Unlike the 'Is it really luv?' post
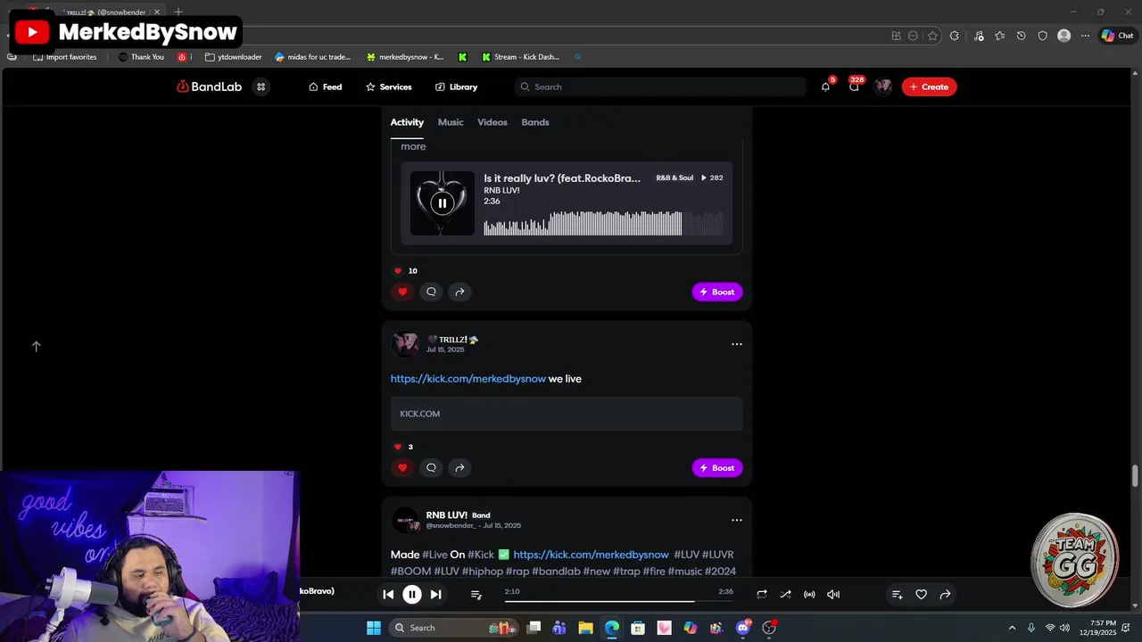The height and width of the screenshot is (642, 1142). tap(402, 292)
